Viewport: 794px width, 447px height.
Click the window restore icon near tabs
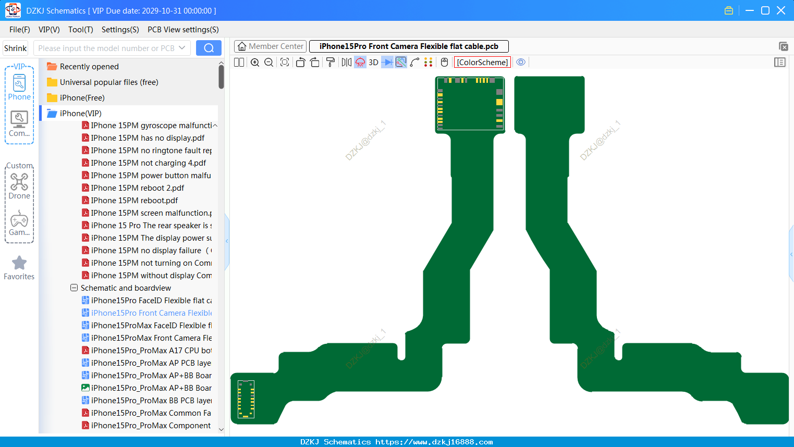(783, 46)
